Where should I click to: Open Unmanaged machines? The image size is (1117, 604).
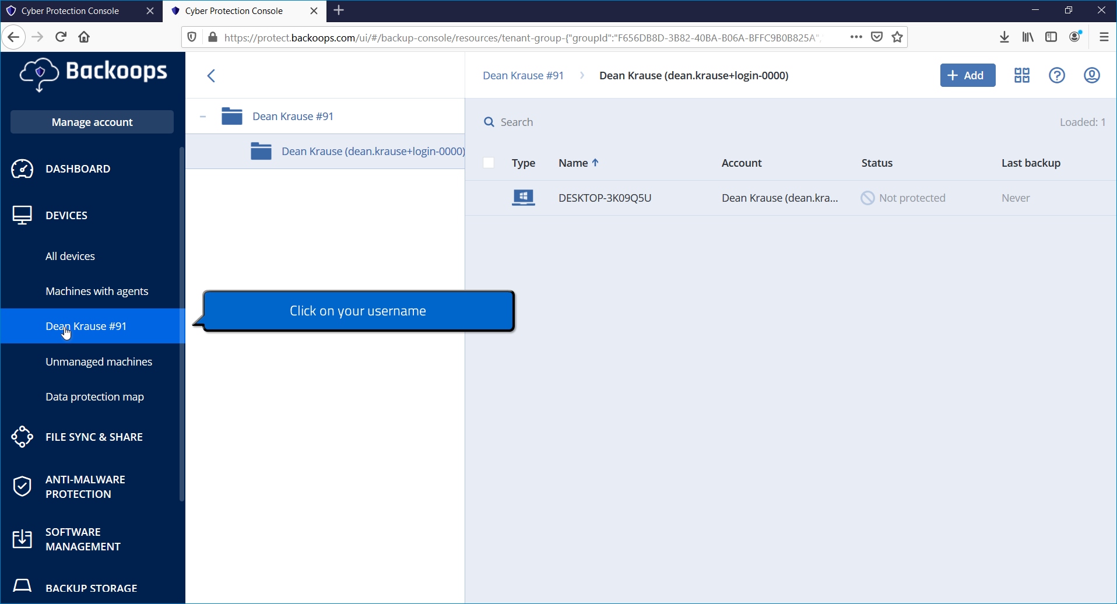click(x=99, y=361)
